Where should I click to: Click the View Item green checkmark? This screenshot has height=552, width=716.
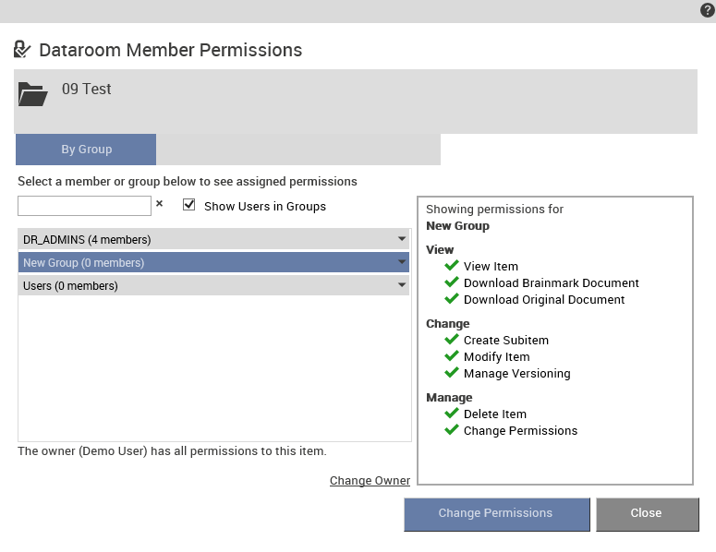coord(451,265)
